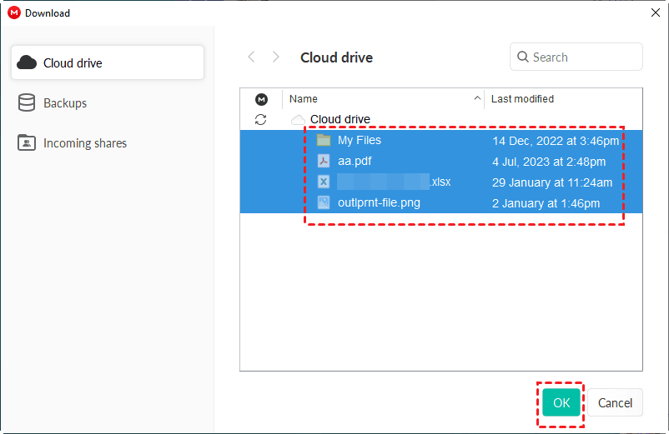Click the xlsx spreadsheet file icon

pos(324,182)
